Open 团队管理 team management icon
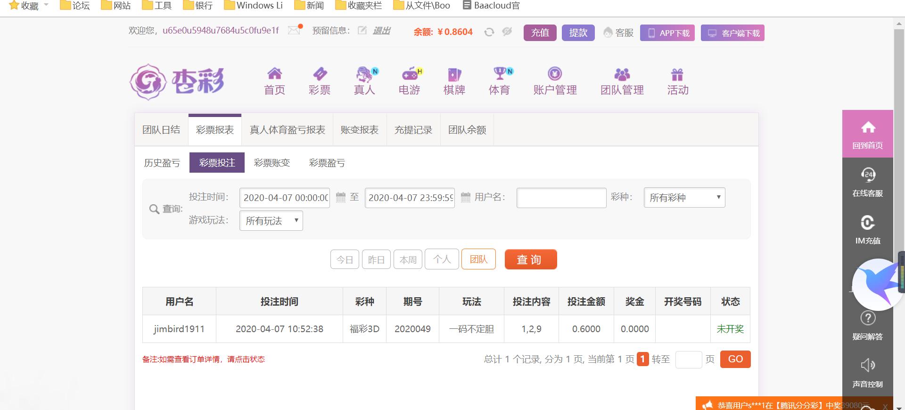Screen dimensions: 905x410 point(622,74)
